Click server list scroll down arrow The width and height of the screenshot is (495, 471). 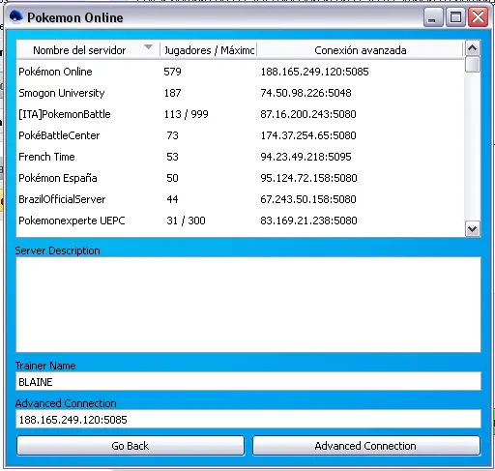472,229
